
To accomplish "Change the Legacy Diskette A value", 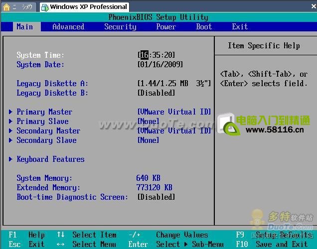I will click(x=174, y=84).
